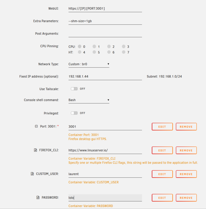Click the empty Post Arguments field
Screen dimensions: 206x209
(105, 34)
